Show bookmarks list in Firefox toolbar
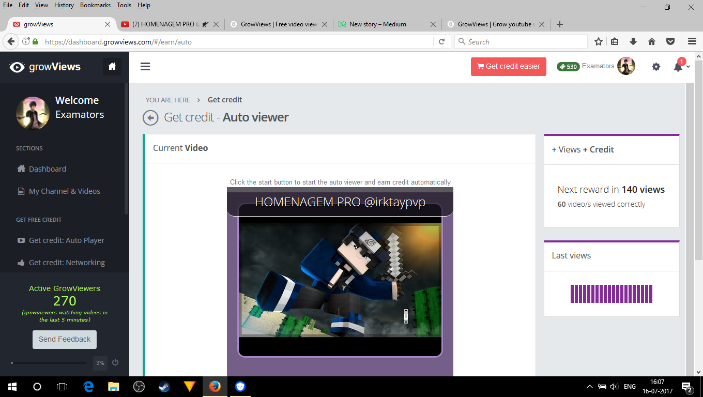Viewport: 703px width, 397px height. 615,42
